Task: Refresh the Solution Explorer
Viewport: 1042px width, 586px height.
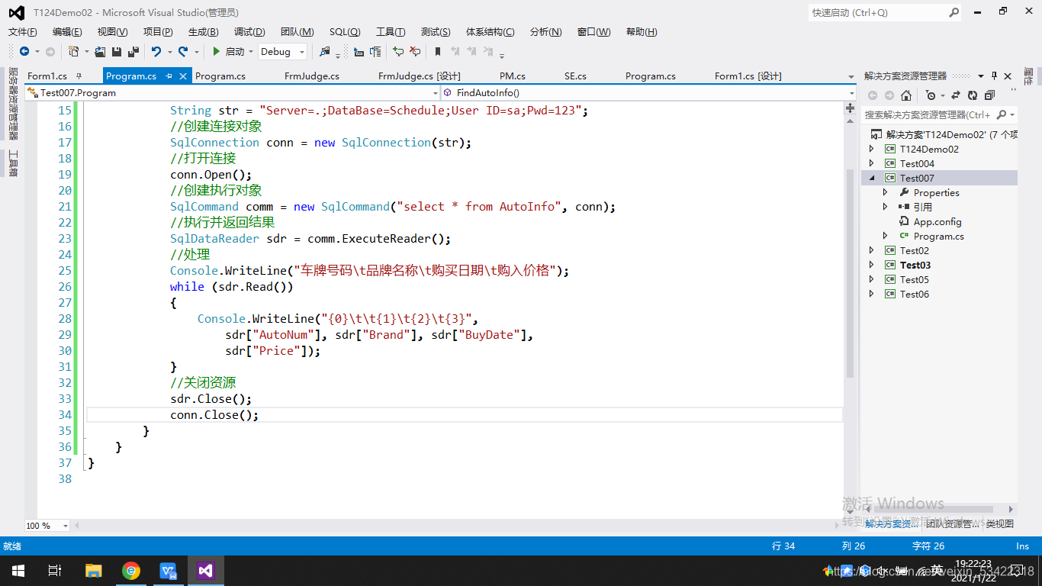Action: [973, 95]
